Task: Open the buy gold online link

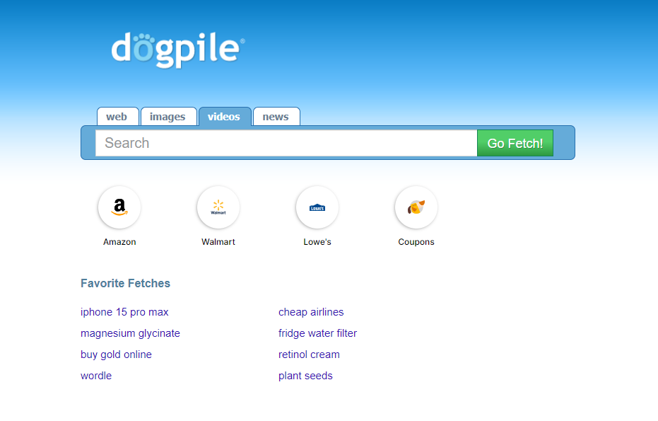Action: 116,354
